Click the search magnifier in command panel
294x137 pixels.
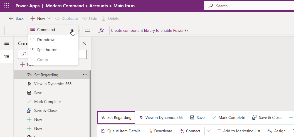click(24, 54)
